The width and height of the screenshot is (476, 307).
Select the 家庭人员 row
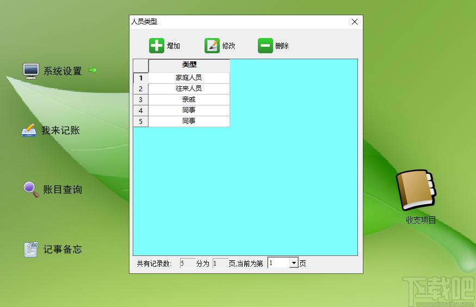[x=189, y=78]
